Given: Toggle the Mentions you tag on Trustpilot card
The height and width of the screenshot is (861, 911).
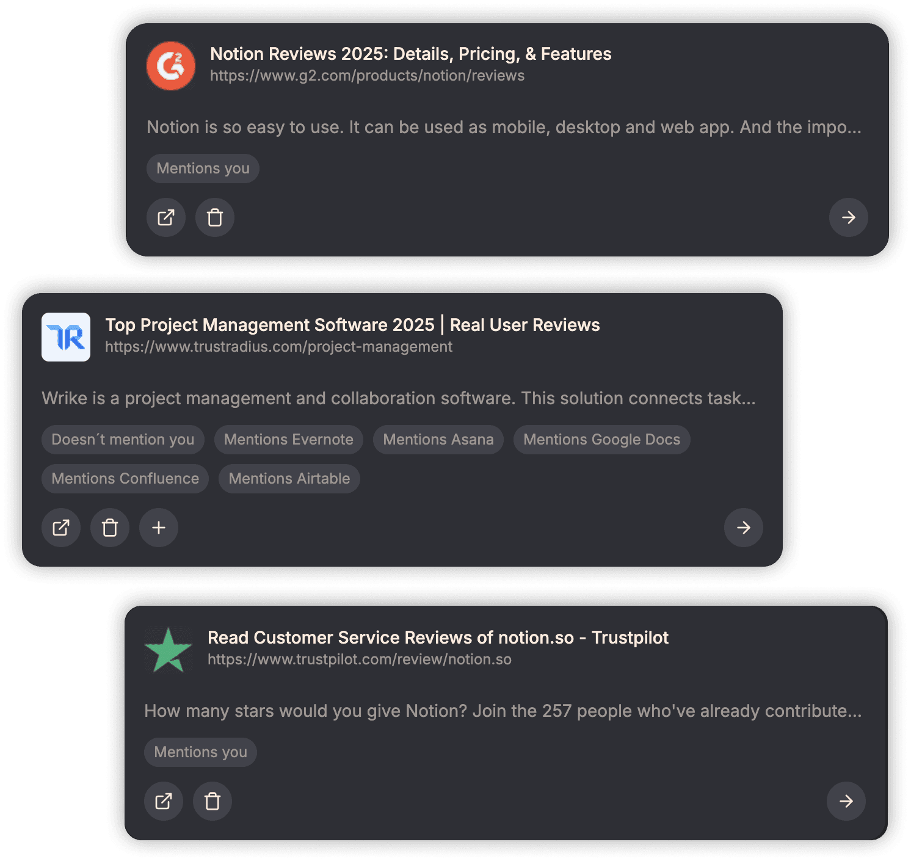Looking at the screenshot, I should [x=200, y=752].
